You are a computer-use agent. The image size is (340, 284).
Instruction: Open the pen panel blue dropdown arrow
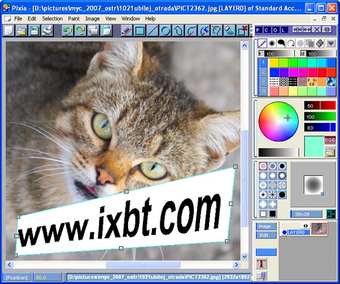331,44
